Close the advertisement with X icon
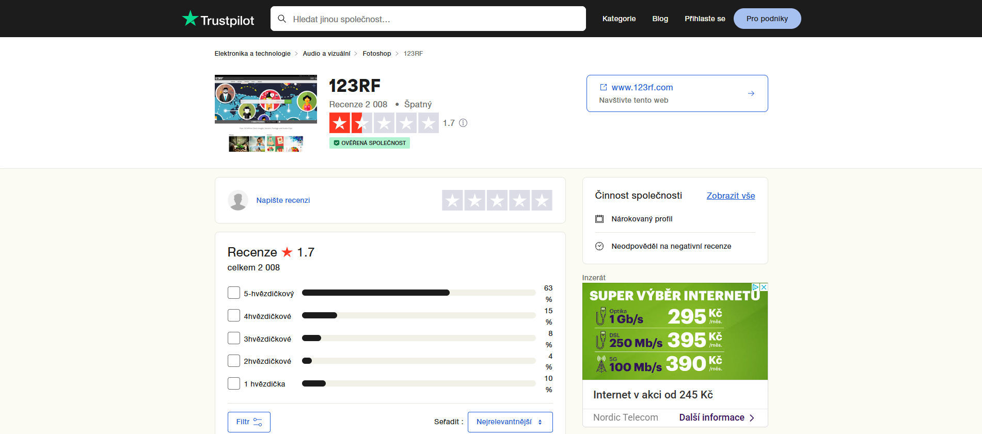The image size is (982, 434). click(x=764, y=287)
